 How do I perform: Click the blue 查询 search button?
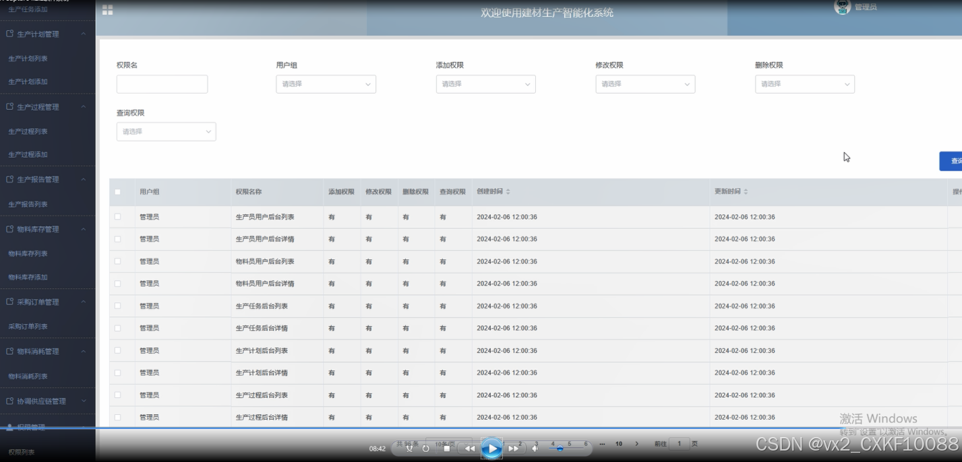[x=951, y=161]
